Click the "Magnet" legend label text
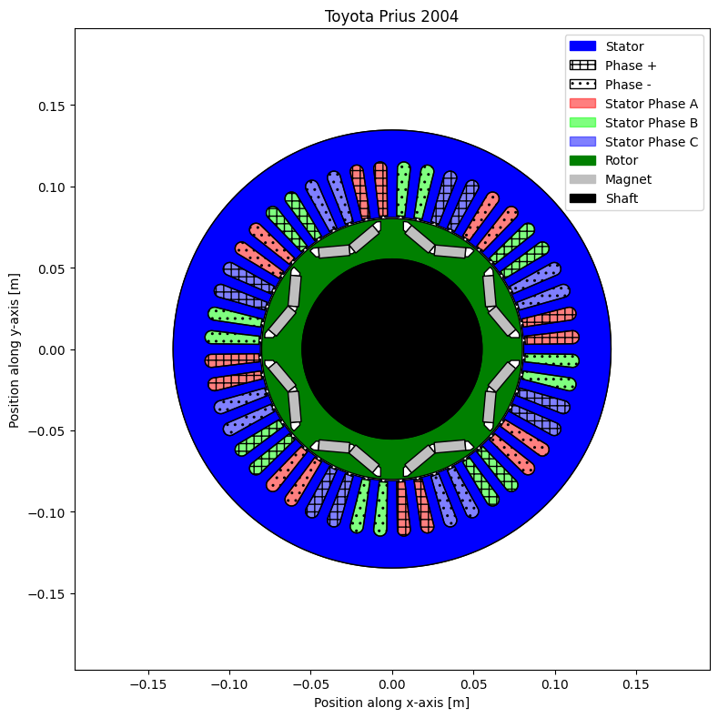 click(x=628, y=179)
